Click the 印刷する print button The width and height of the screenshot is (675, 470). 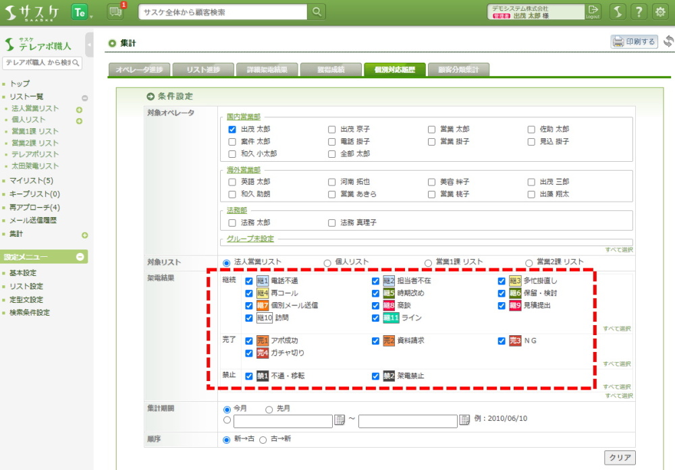(634, 42)
